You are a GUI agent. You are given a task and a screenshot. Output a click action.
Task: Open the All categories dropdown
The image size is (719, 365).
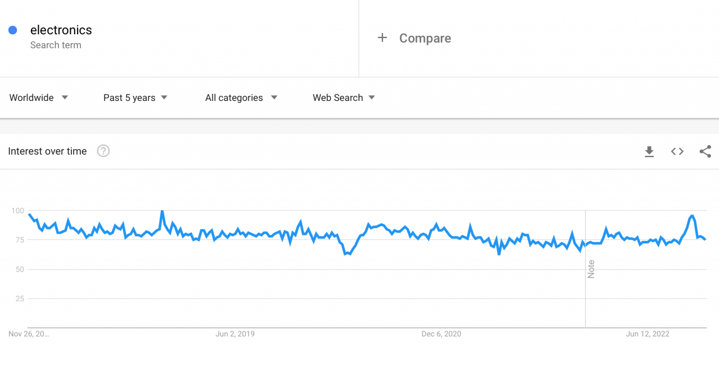click(234, 98)
